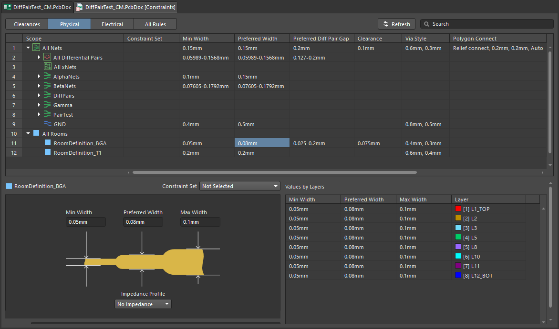Click the GND net icon
Image resolution: width=559 pixels, height=329 pixels.
pyautogui.click(x=47, y=124)
